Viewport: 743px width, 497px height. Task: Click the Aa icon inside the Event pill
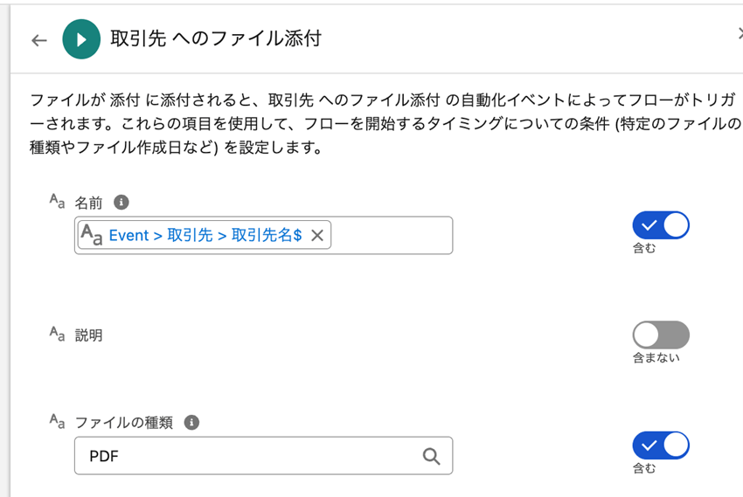point(91,235)
